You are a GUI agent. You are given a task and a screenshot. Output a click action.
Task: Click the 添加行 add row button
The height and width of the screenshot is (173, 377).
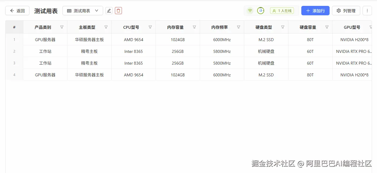(315, 10)
